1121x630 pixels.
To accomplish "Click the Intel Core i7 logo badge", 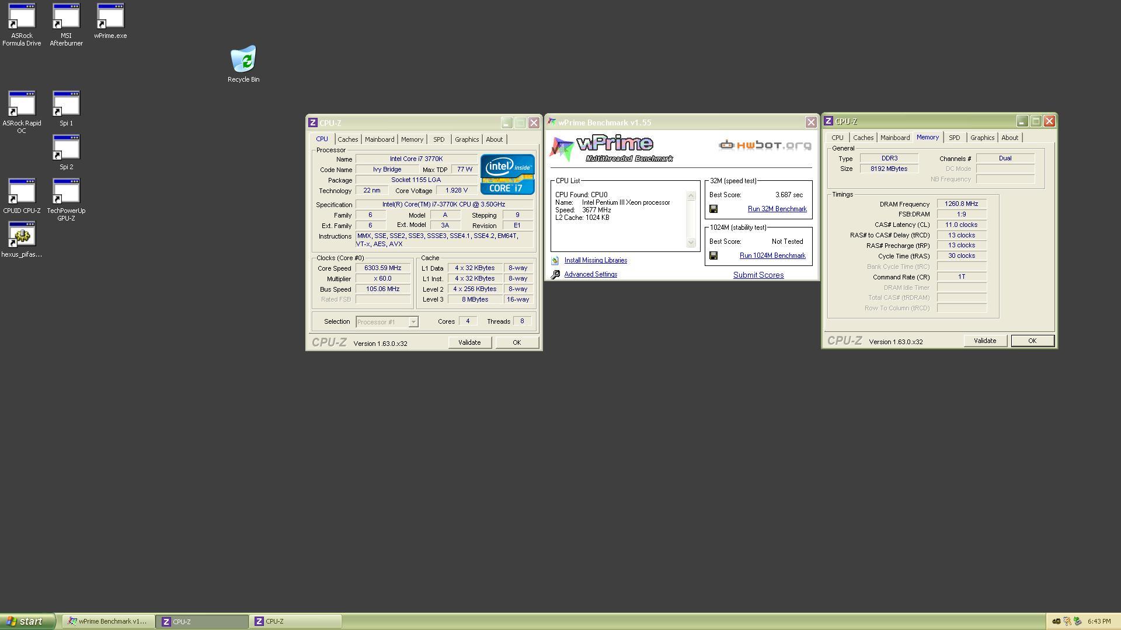I will point(507,174).
